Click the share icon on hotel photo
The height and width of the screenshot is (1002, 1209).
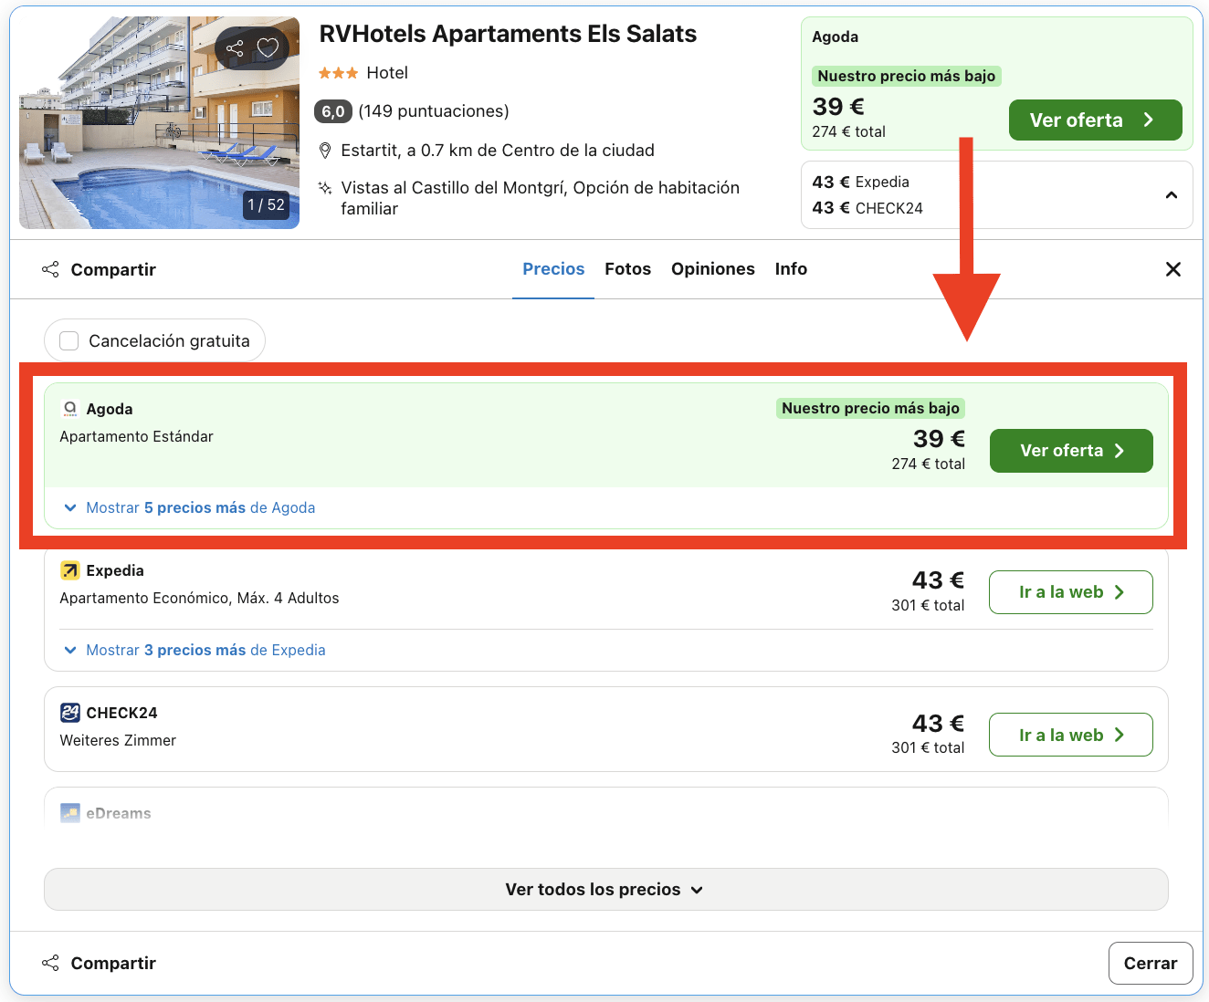tap(235, 48)
